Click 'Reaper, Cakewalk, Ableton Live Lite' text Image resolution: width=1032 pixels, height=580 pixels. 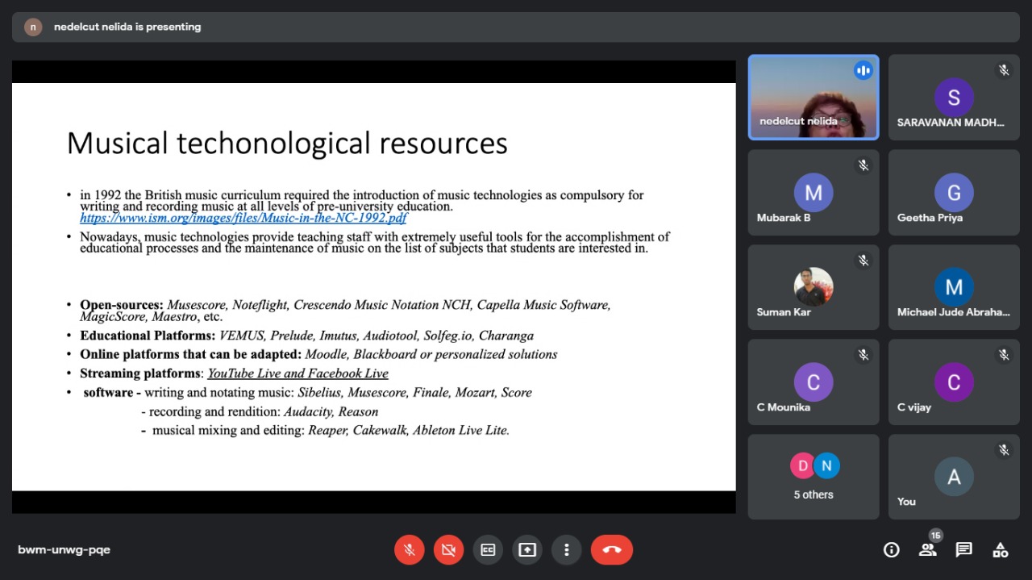coord(408,431)
